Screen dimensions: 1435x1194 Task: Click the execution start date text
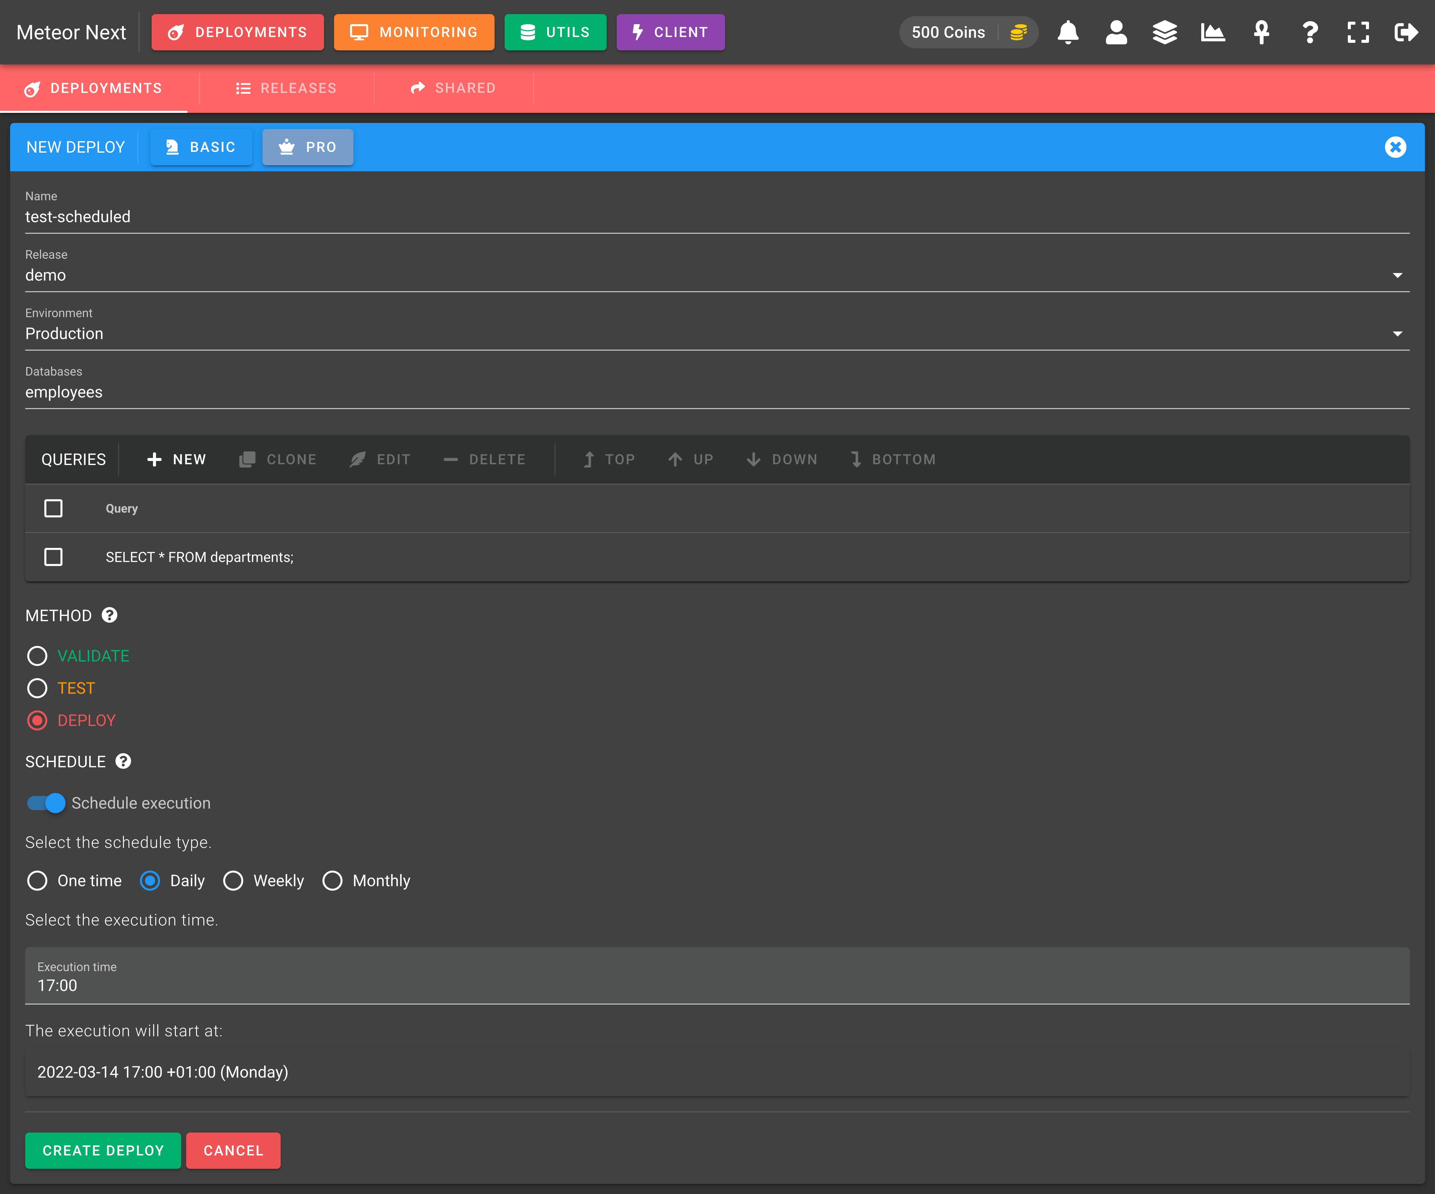163,1072
